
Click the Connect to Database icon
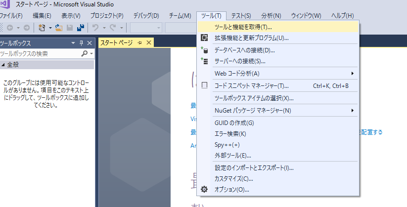pyautogui.click(x=204, y=50)
